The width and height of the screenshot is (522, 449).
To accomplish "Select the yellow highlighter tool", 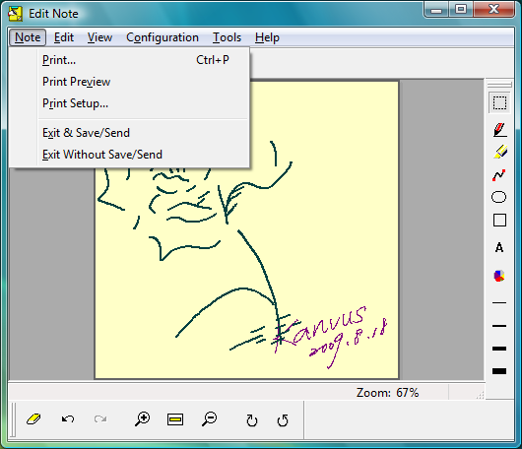I will tap(499, 152).
